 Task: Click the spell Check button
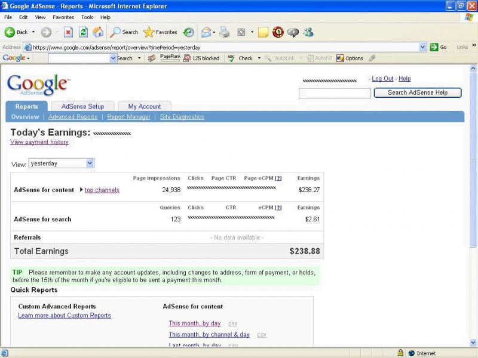click(x=241, y=58)
